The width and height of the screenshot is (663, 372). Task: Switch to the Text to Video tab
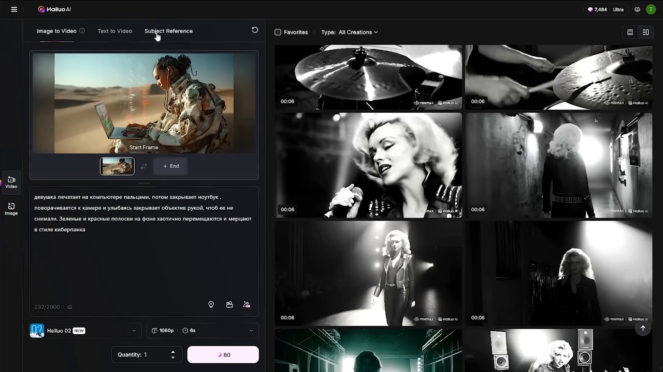pyautogui.click(x=114, y=31)
